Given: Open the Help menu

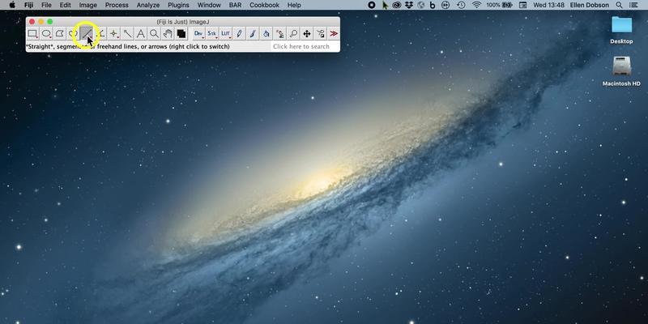Looking at the screenshot, I should tap(294, 5).
